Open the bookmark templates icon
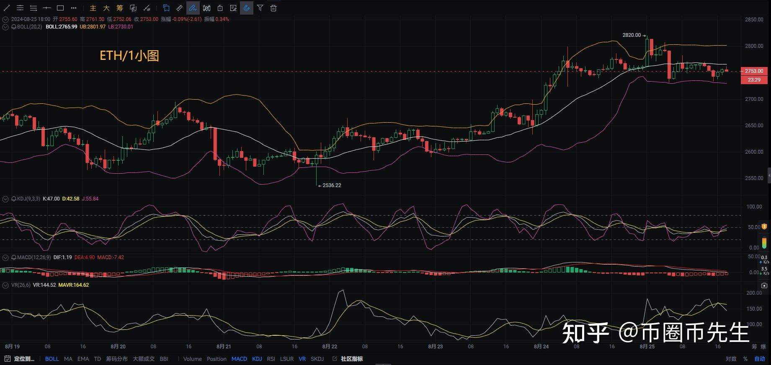The height and width of the screenshot is (365, 771). pos(166,8)
